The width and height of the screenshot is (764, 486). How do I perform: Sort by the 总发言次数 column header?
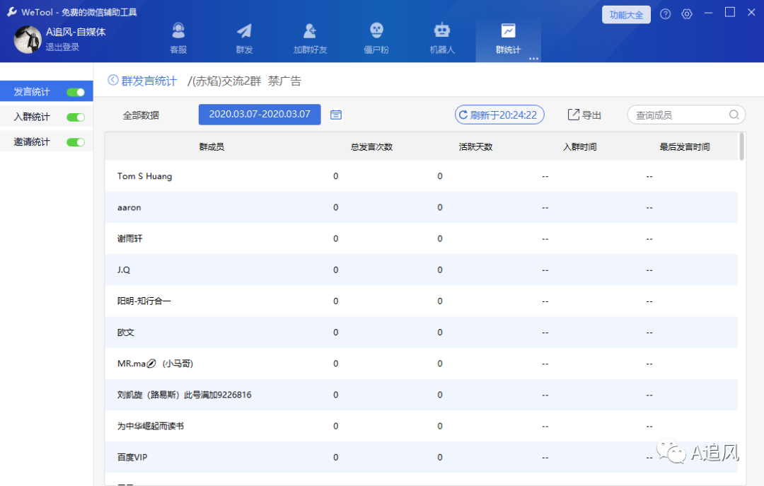click(371, 146)
